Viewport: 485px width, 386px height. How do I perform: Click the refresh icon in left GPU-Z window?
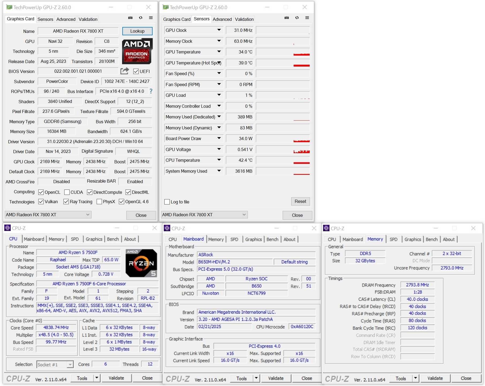pos(141,18)
